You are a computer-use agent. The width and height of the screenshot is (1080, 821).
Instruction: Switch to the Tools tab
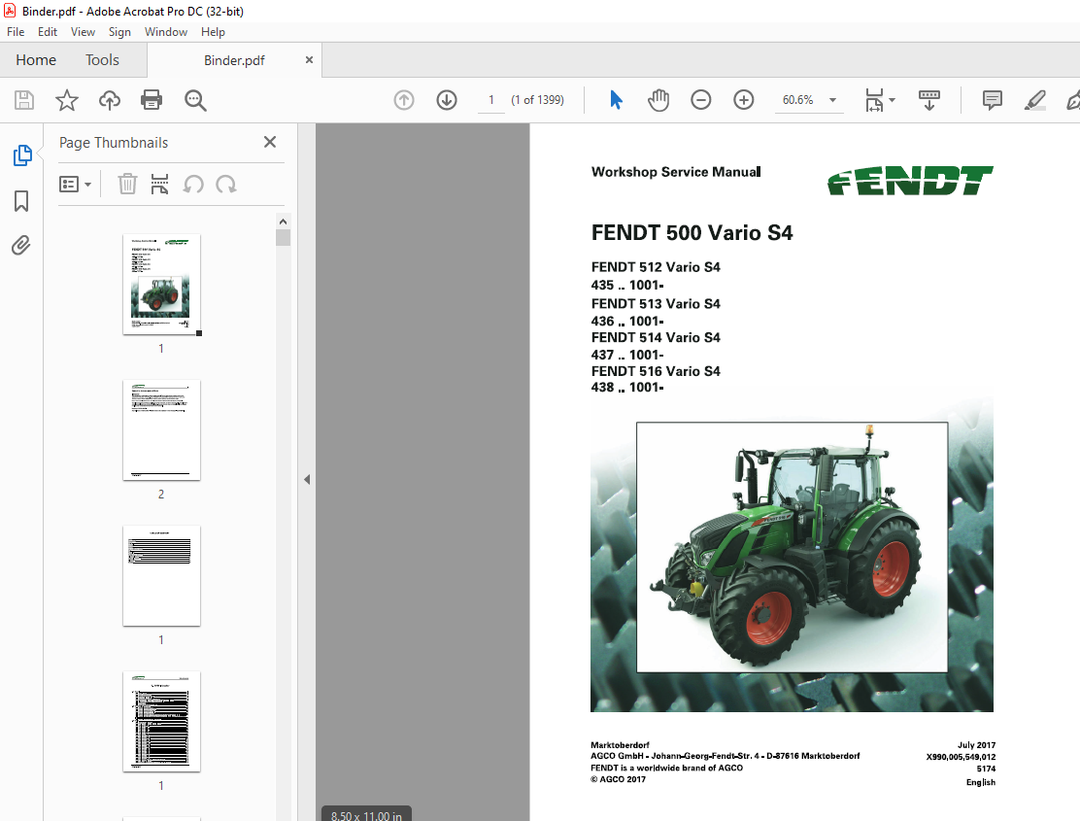pos(102,60)
